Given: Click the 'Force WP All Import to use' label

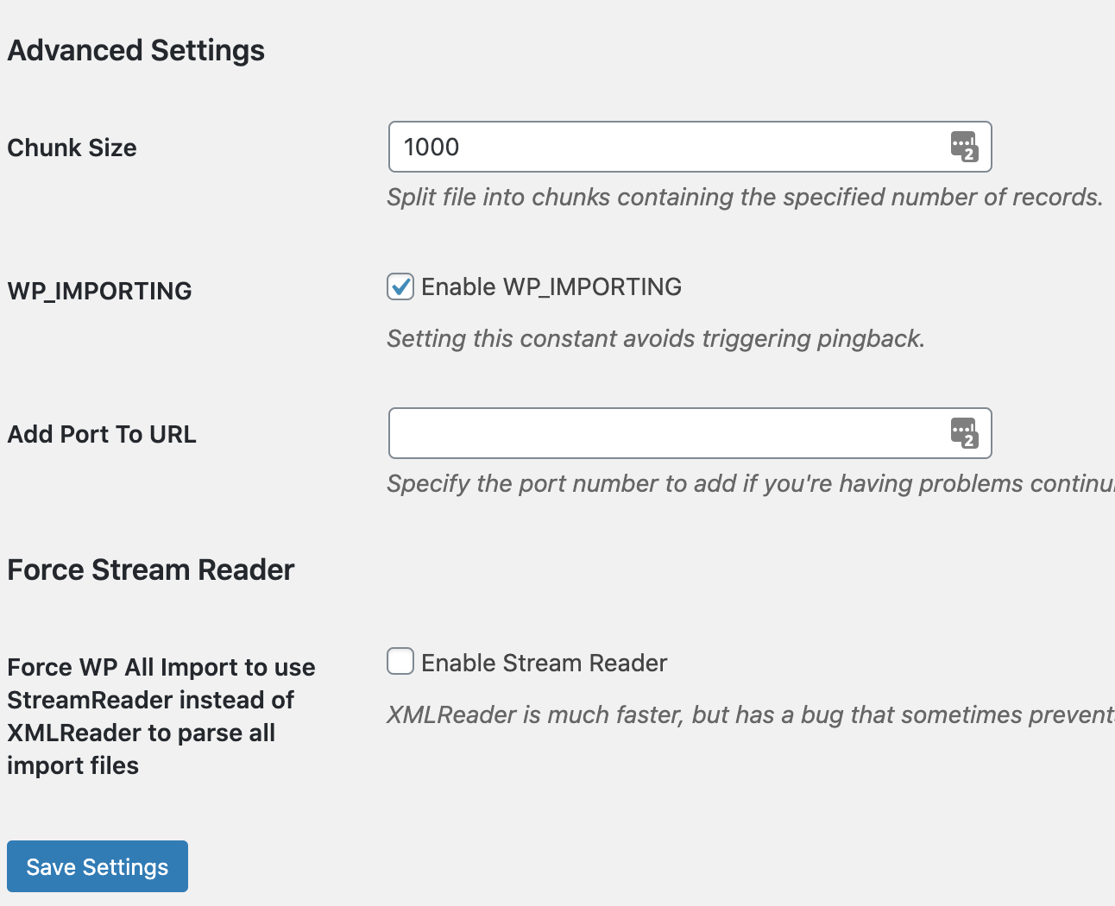Looking at the screenshot, I should (161, 667).
